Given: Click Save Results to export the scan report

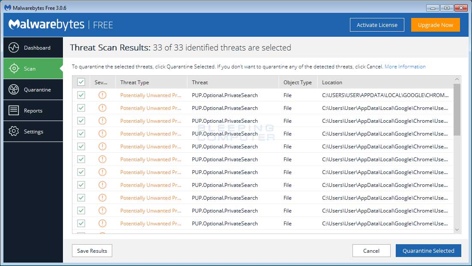Looking at the screenshot, I should [92, 251].
